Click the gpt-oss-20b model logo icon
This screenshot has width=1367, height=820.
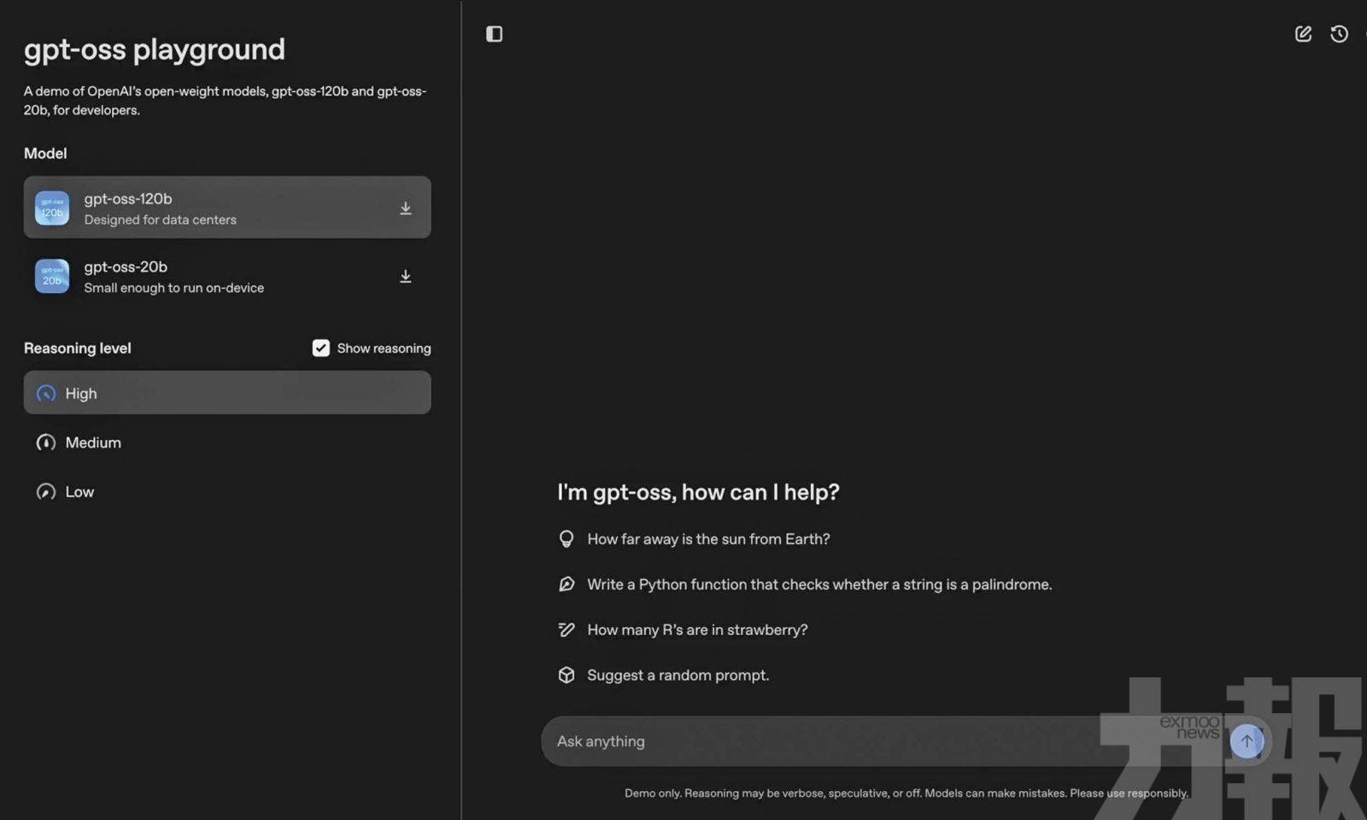click(52, 276)
